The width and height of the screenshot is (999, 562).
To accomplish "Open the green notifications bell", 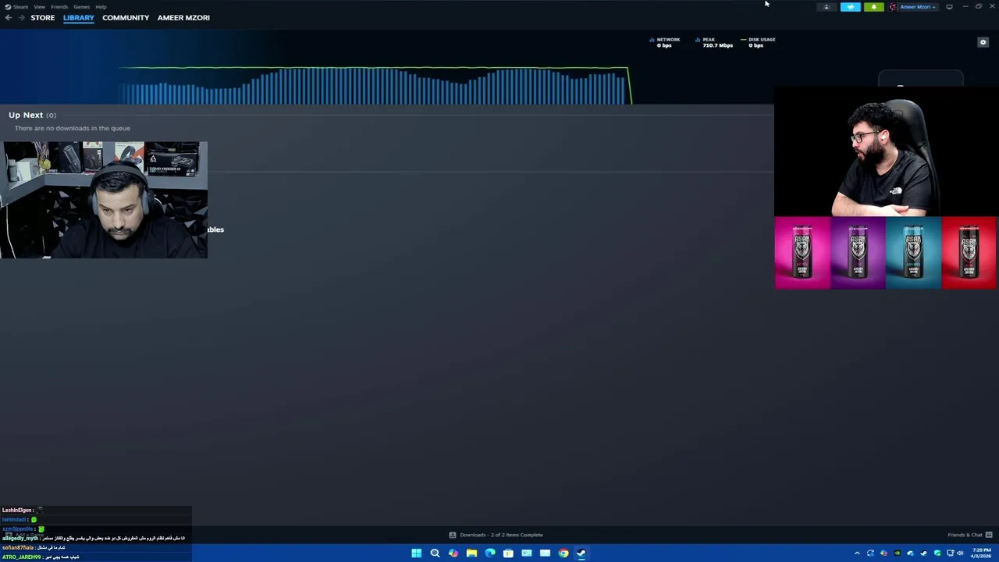I will coord(874,7).
